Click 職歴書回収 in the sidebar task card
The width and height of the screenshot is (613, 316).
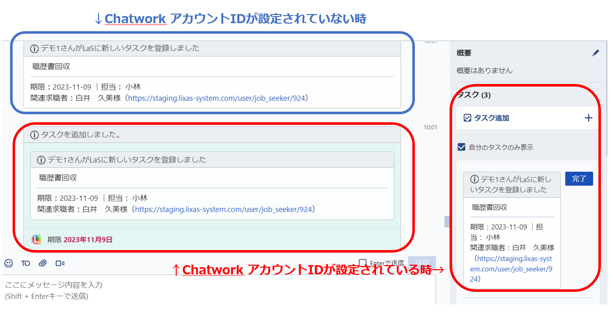coord(489,207)
